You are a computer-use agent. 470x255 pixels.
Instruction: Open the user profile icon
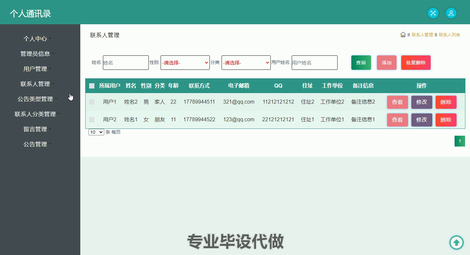(451, 13)
